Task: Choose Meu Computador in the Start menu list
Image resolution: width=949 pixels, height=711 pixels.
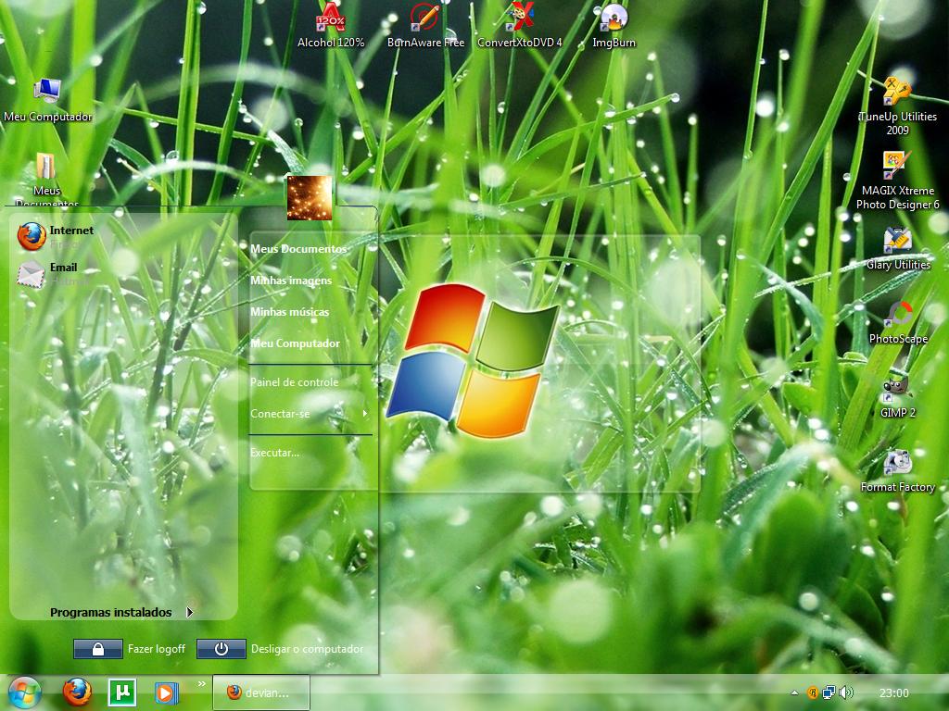Action: 296,343
